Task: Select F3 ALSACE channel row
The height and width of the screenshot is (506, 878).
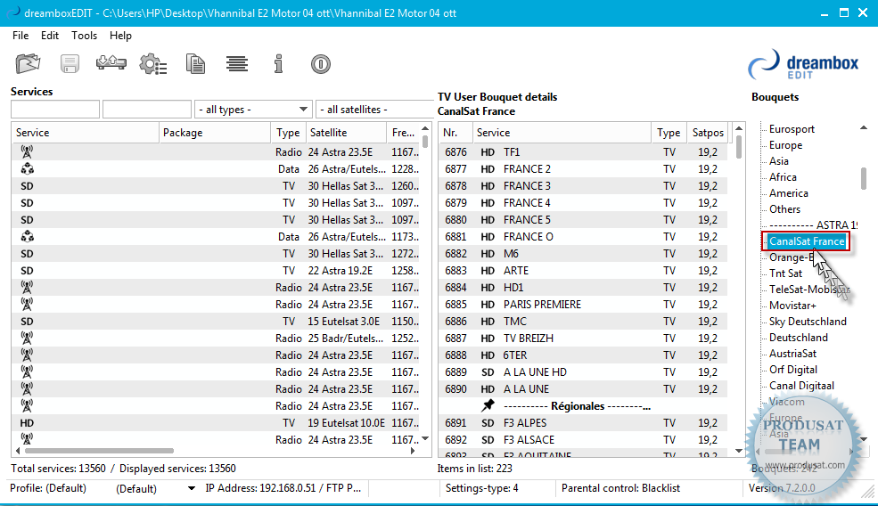Action: (x=583, y=440)
